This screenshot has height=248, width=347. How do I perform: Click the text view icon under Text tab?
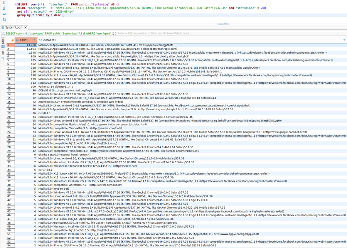point(3,58)
